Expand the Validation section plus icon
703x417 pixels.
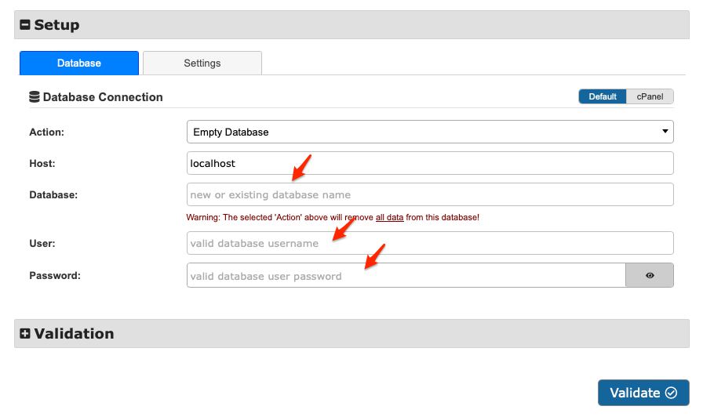click(25, 334)
